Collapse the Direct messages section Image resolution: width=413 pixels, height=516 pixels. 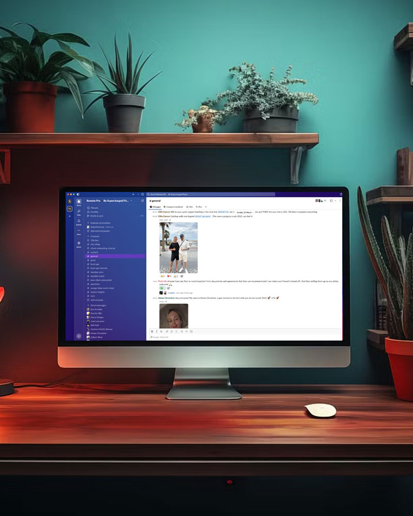pos(88,305)
